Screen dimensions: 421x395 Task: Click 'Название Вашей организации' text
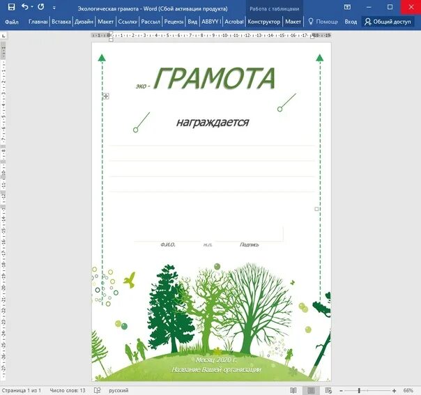[x=216, y=370]
